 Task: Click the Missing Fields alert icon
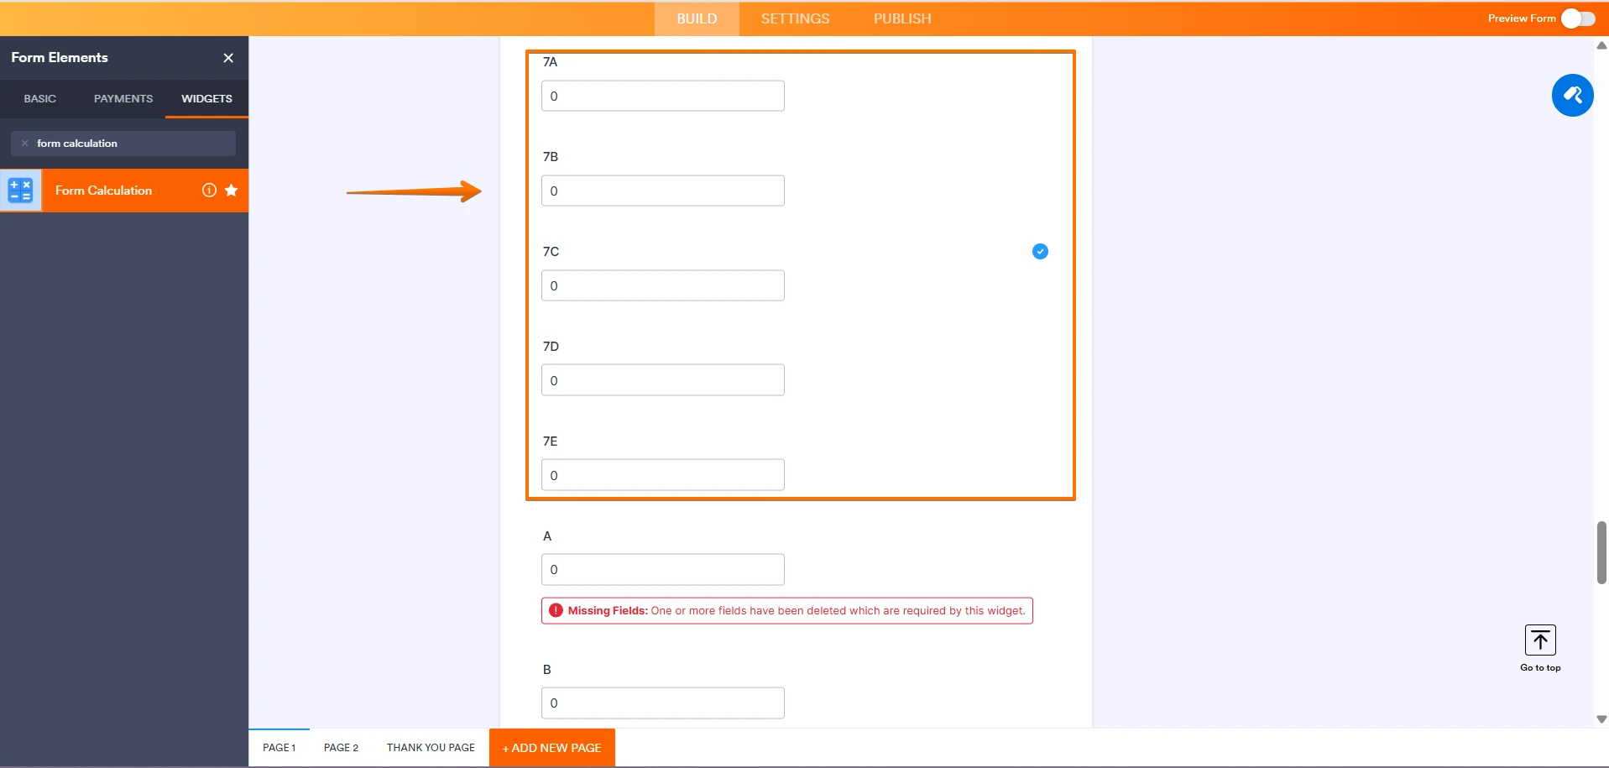(x=556, y=610)
